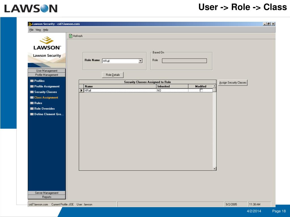Open the Help menu

tap(46, 30)
